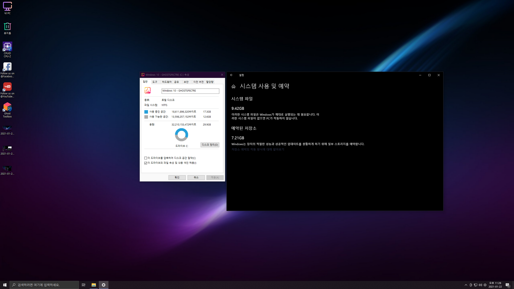514x289 pixels.
Task: Open File Explorer from taskbar
Action: click(x=94, y=285)
